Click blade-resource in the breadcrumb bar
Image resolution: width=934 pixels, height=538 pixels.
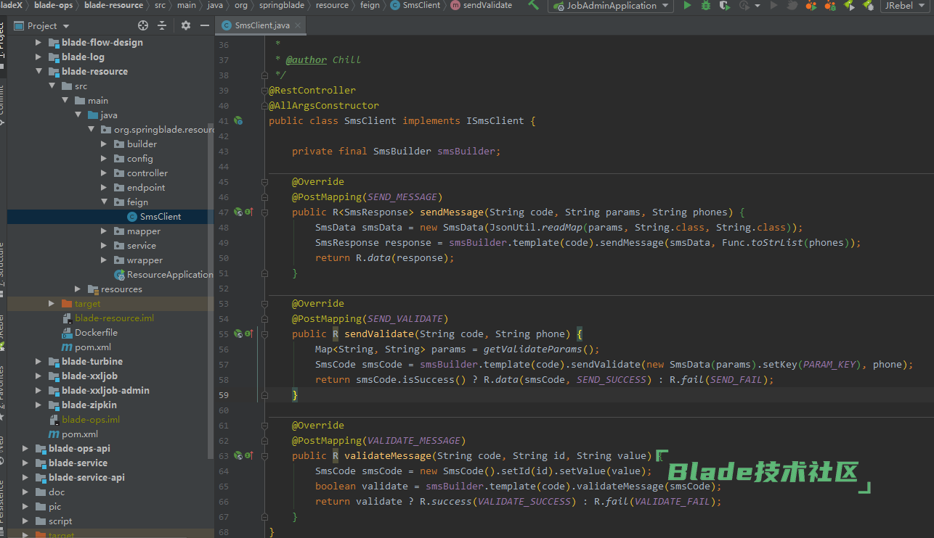[x=113, y=5]
